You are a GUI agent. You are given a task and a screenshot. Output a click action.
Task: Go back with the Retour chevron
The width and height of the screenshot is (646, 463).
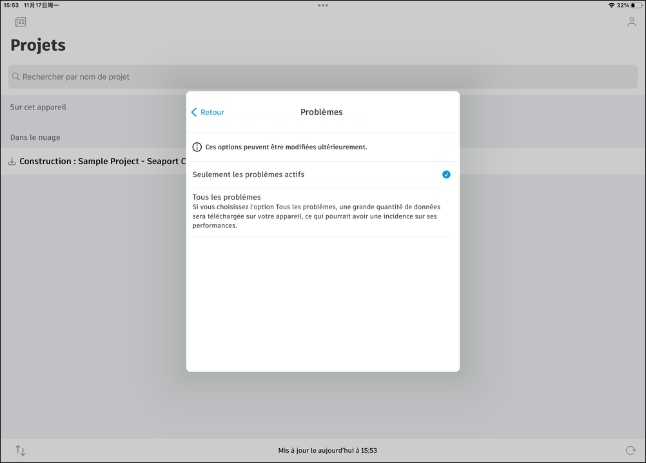click(194, 112)
